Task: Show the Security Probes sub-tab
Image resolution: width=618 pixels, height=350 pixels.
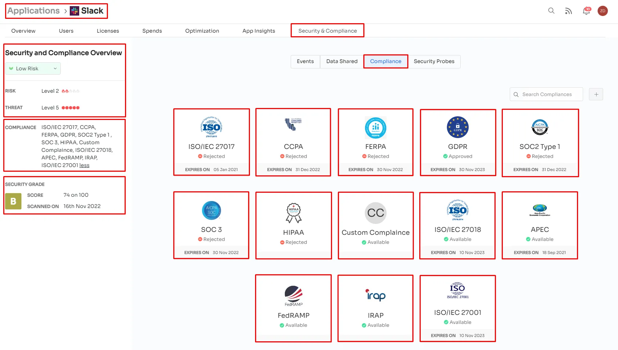Action: coord(434,61)
